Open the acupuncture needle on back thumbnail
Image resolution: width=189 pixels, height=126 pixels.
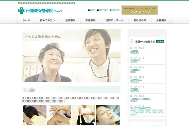click(x=59, y=115)
